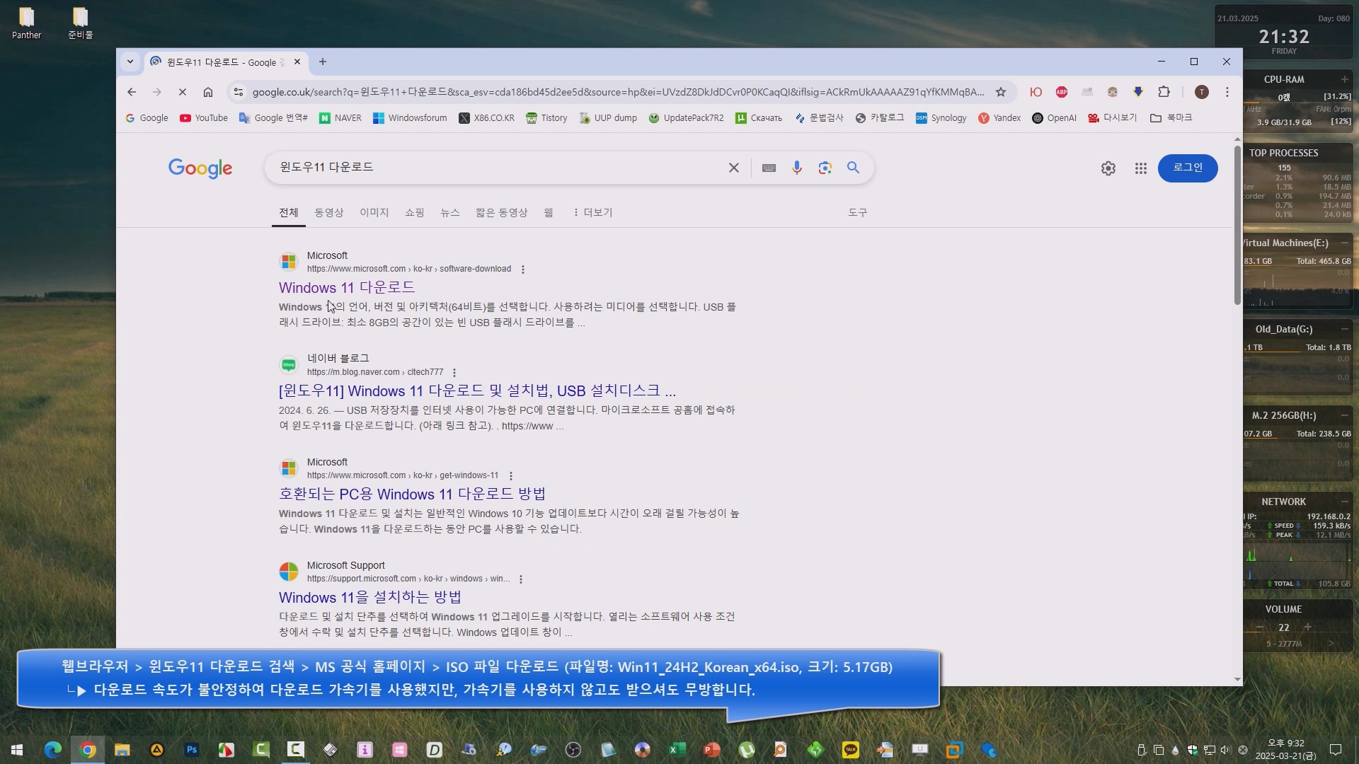Switch to the 이미지 tab

coord(374,212)
